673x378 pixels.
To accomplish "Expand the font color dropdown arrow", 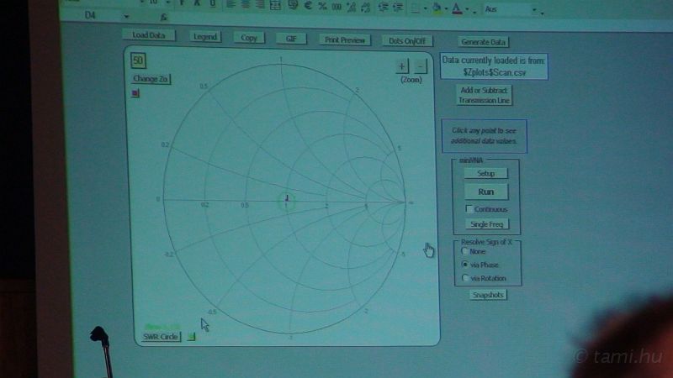I will click(466, 9).
